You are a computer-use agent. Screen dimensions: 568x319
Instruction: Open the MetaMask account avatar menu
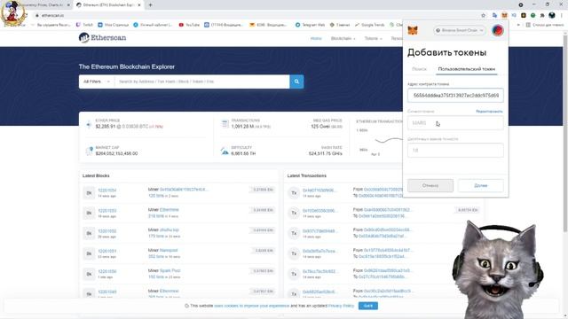(497, 30)
